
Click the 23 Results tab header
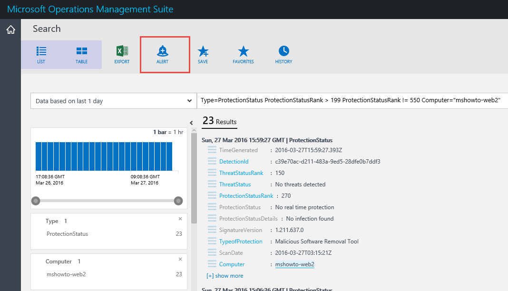tap(219, 121)
